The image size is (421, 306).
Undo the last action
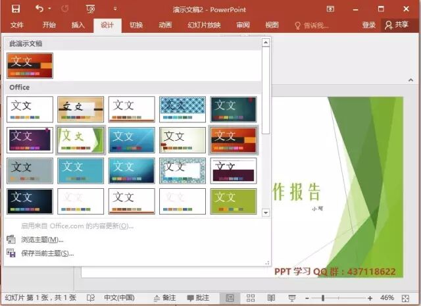[39, 9]
